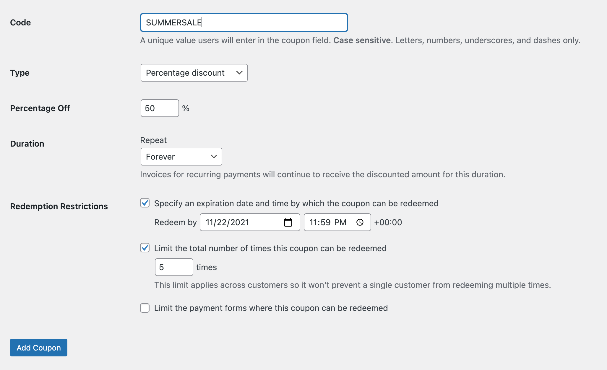Enable limiting payment forms for coupon
Screen dimensions: 607x370
click(145, 308)
